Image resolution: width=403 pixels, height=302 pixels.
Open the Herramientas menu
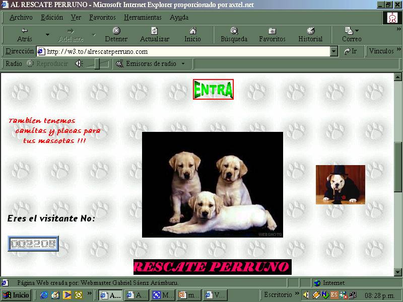(x=143, y=17)
